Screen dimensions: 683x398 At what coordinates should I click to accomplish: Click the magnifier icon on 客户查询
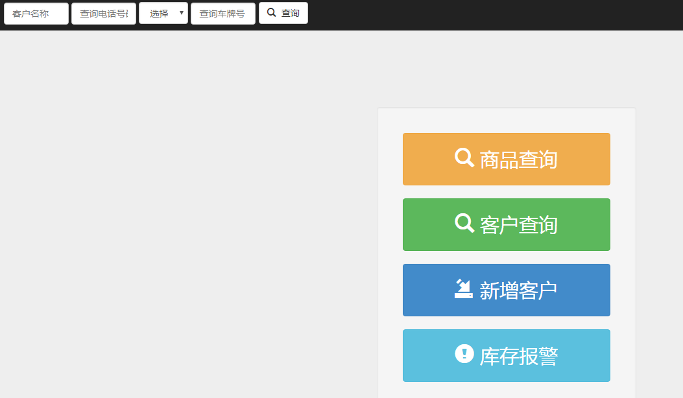click(464, 223)
